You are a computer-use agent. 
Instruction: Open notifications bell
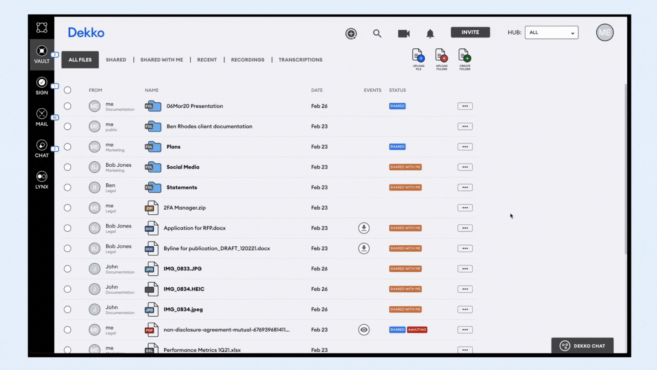(430, 33)
